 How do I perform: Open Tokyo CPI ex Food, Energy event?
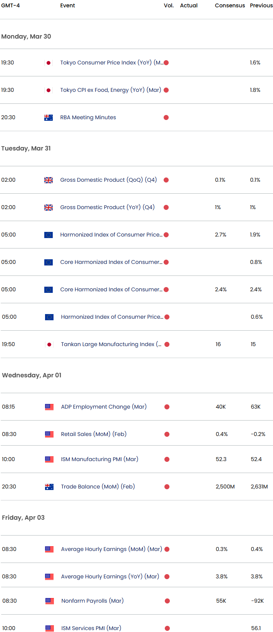(x=111, y=90)
